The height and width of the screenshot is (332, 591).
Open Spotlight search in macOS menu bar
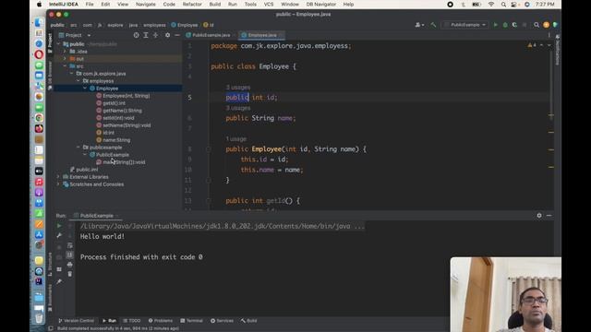tap(503, 4)
